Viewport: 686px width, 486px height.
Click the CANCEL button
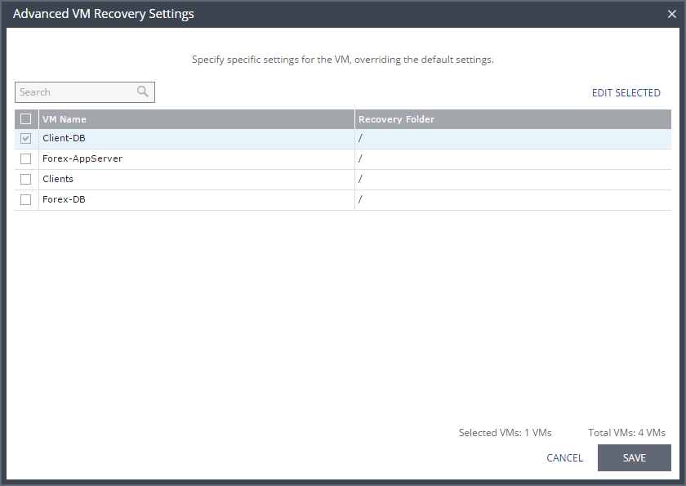[x=565, y=458]
